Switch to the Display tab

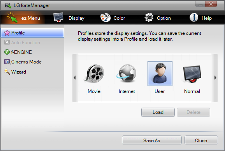69,18
